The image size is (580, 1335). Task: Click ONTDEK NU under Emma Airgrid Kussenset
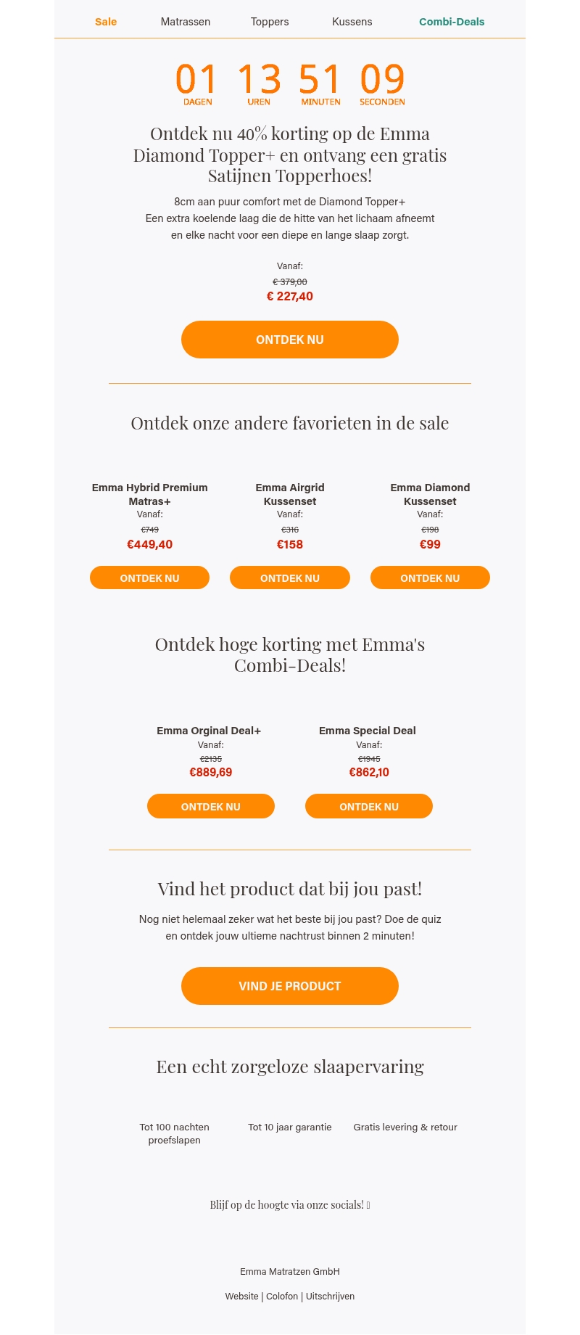[x=290, y=578]
